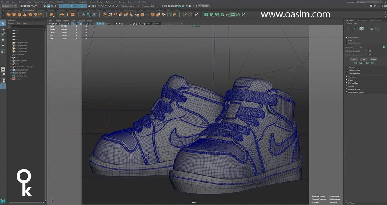This screenshot has height=205, width=387.
Task: Click the green symmetry icon in UV Toolkit
Action: click(384, 47)
